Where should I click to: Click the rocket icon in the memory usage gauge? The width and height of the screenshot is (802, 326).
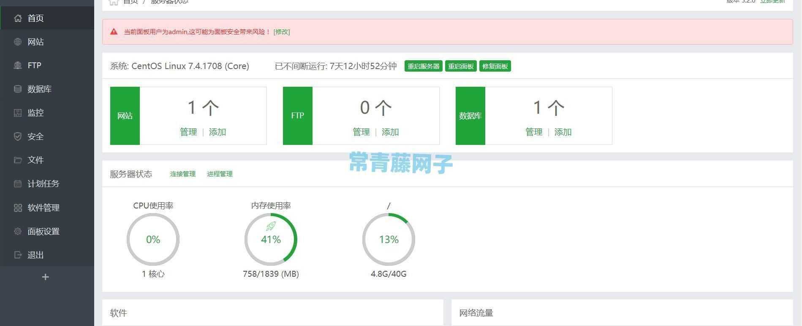tap(271, 227)
